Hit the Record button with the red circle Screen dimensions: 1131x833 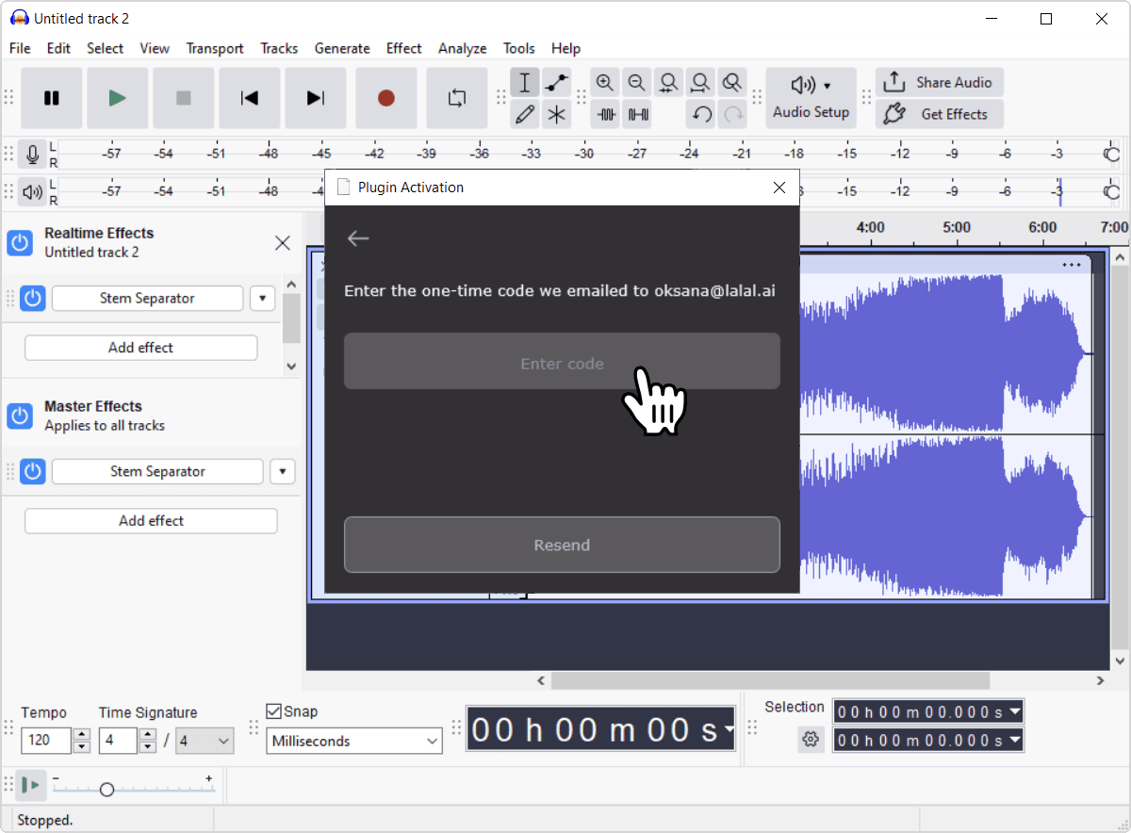385,98
